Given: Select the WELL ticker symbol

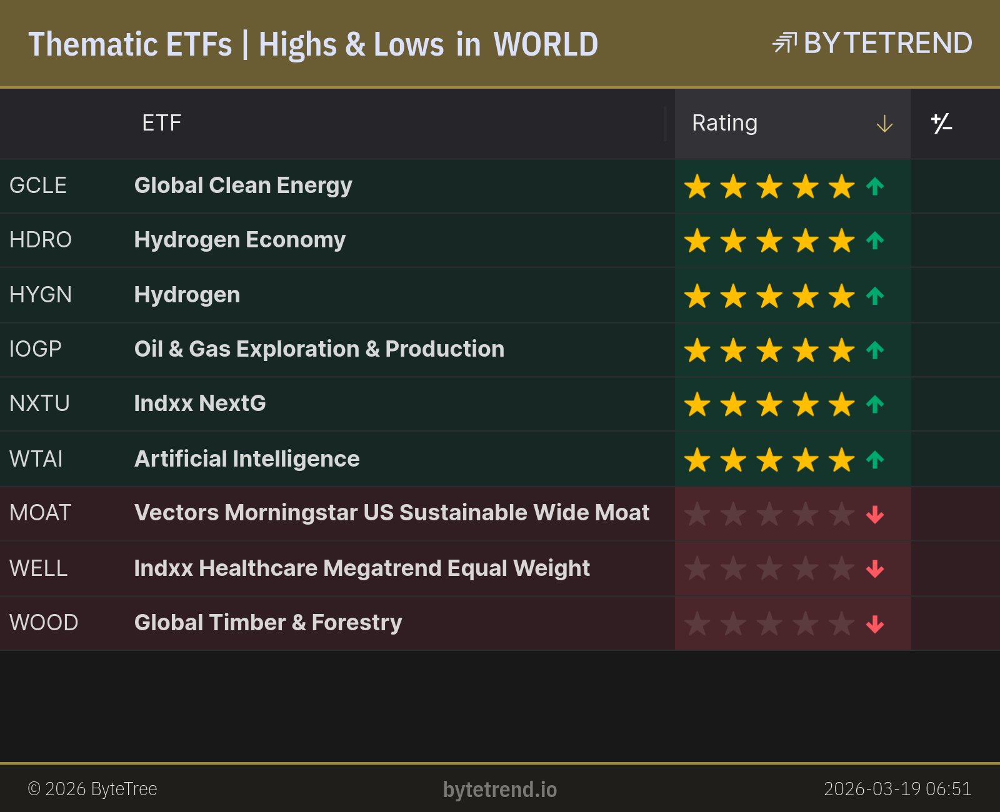Looking at the screenshot, I should point(39,568).
